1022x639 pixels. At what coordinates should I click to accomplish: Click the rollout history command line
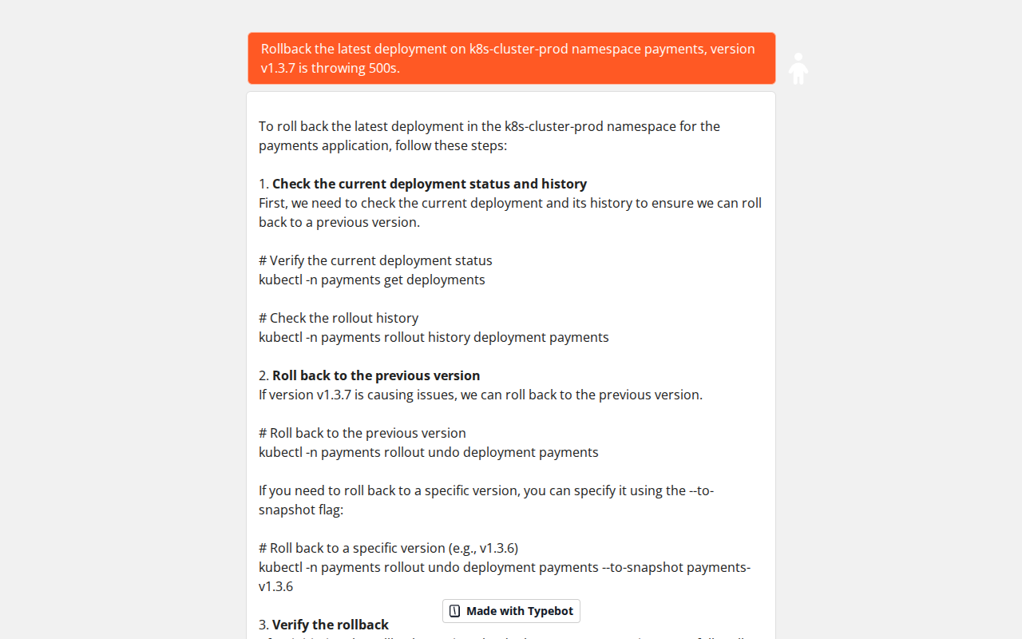pos(434,336)
